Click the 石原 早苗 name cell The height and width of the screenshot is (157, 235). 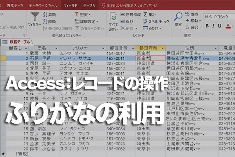(44, 58)
